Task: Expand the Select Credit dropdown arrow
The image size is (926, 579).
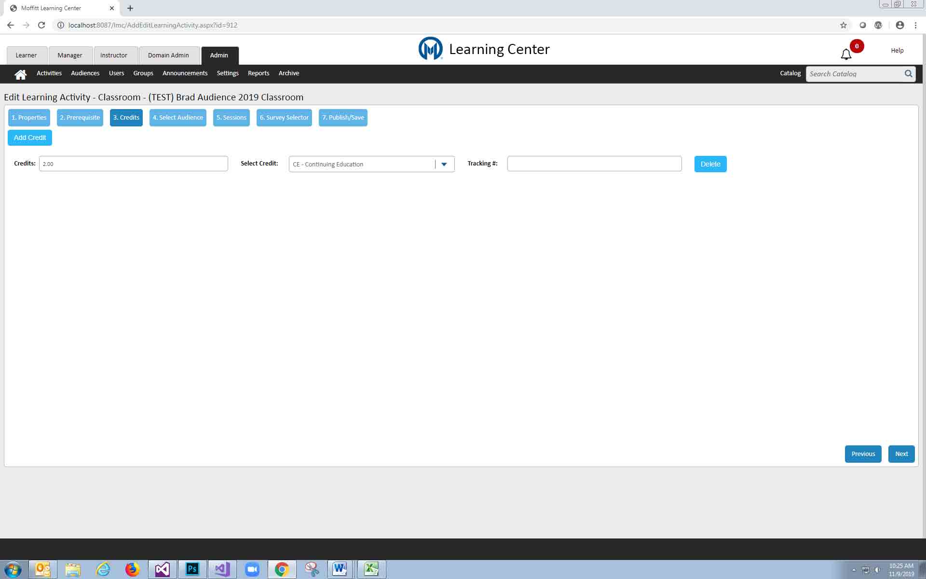Action: pos(444,164)
